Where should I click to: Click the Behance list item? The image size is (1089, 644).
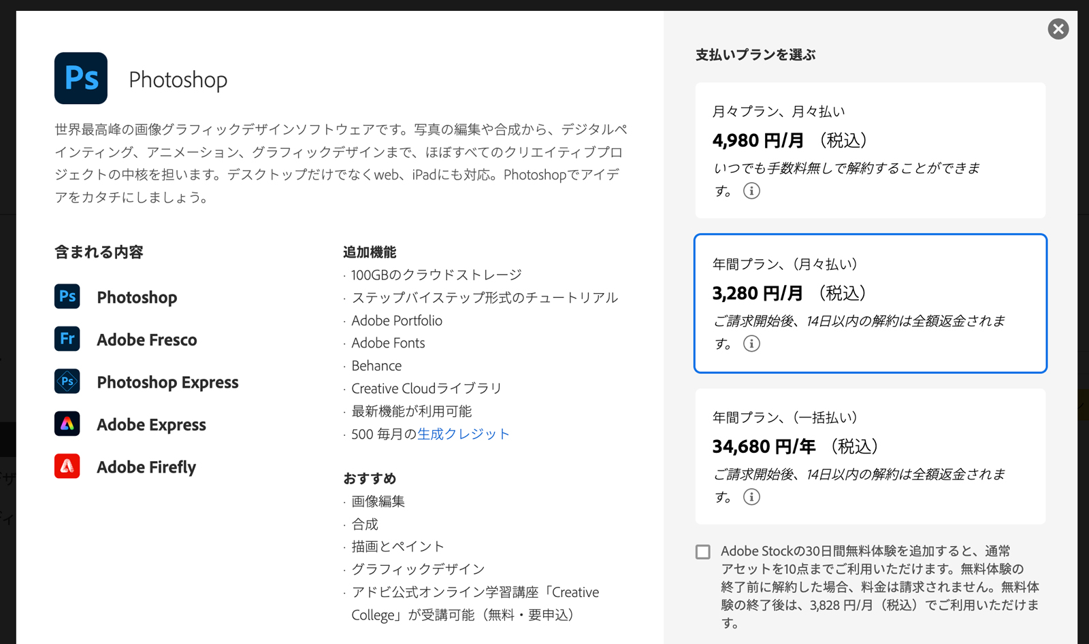tap(376, 366)
